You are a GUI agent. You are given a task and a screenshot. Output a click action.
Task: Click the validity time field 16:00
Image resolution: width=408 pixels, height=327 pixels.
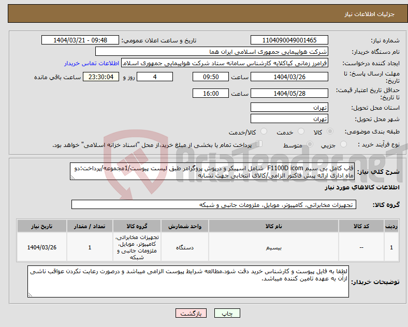click(x=211, y=93)
